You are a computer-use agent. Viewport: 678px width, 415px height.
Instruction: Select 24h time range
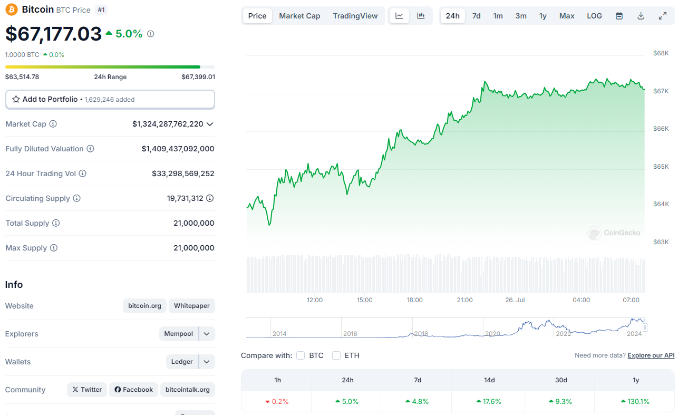[452, 16]
